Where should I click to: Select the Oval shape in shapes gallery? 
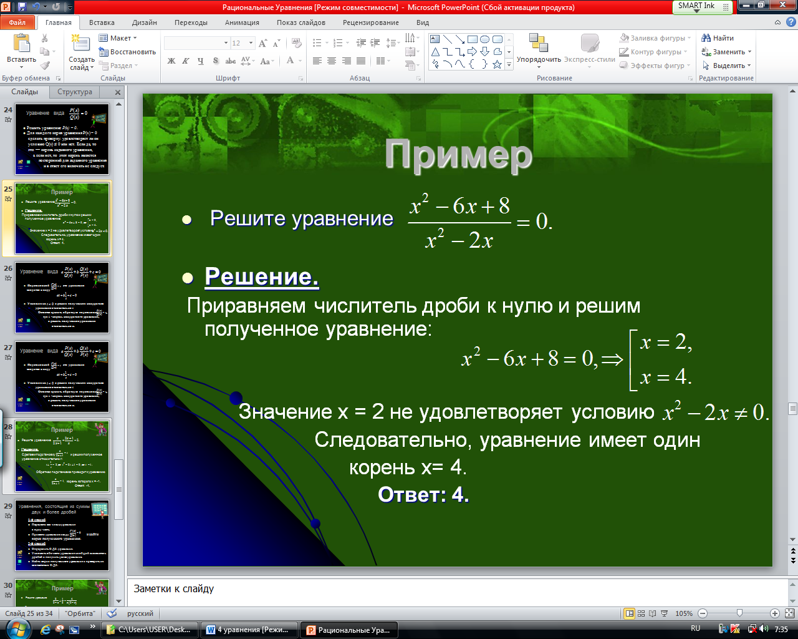click(x=485, y=39)
